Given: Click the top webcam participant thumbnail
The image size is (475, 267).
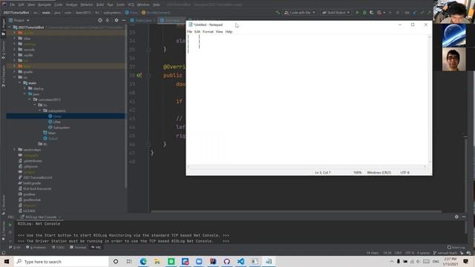Looking at the screenshot, I should [x=453, y=12].
